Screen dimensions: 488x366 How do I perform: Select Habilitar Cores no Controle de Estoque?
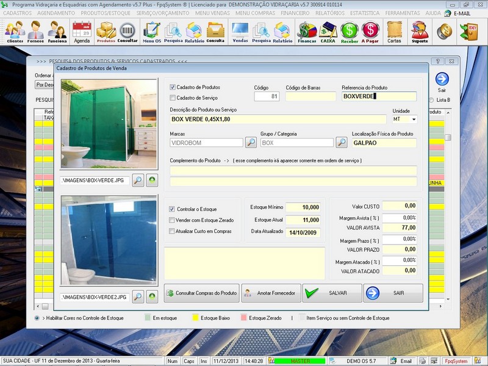(38, 317)
